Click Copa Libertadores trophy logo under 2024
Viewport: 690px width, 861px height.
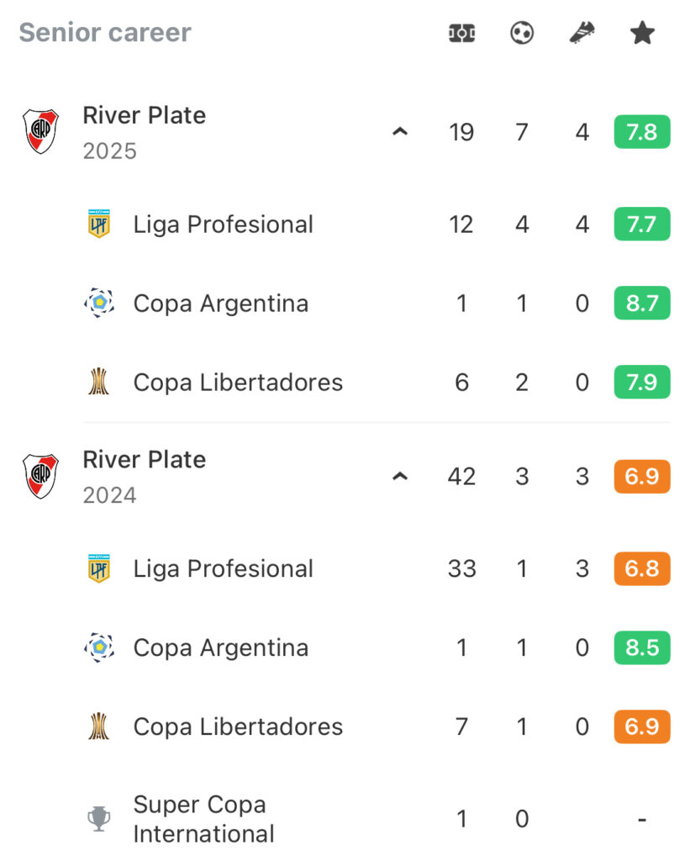pyautogui.click(x=99, y=726)
